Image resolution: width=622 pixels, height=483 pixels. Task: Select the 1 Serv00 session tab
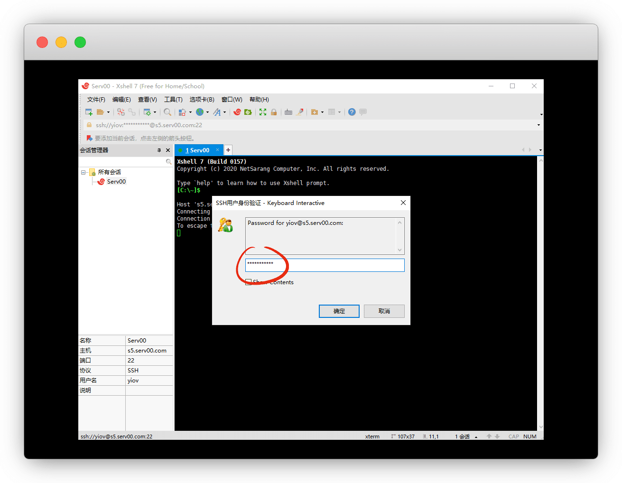pyautogui.click(x=197, y=150)
